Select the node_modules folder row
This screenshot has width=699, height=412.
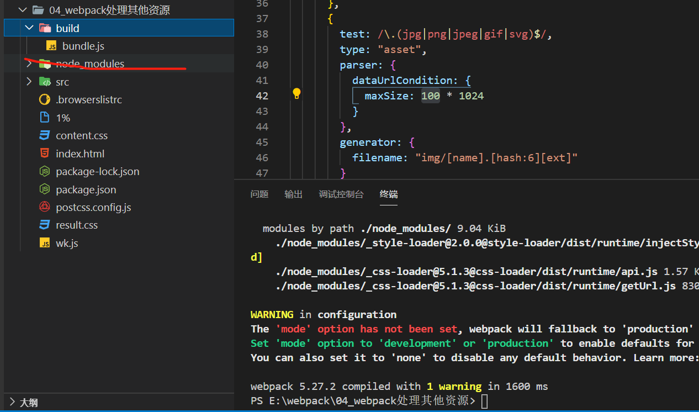click(x=119, y=64)
